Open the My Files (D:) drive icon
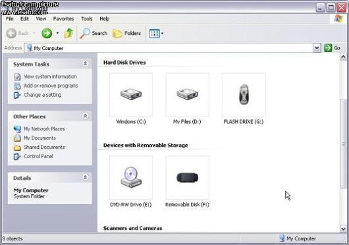 pyautogui.click(x=188, y=95)
